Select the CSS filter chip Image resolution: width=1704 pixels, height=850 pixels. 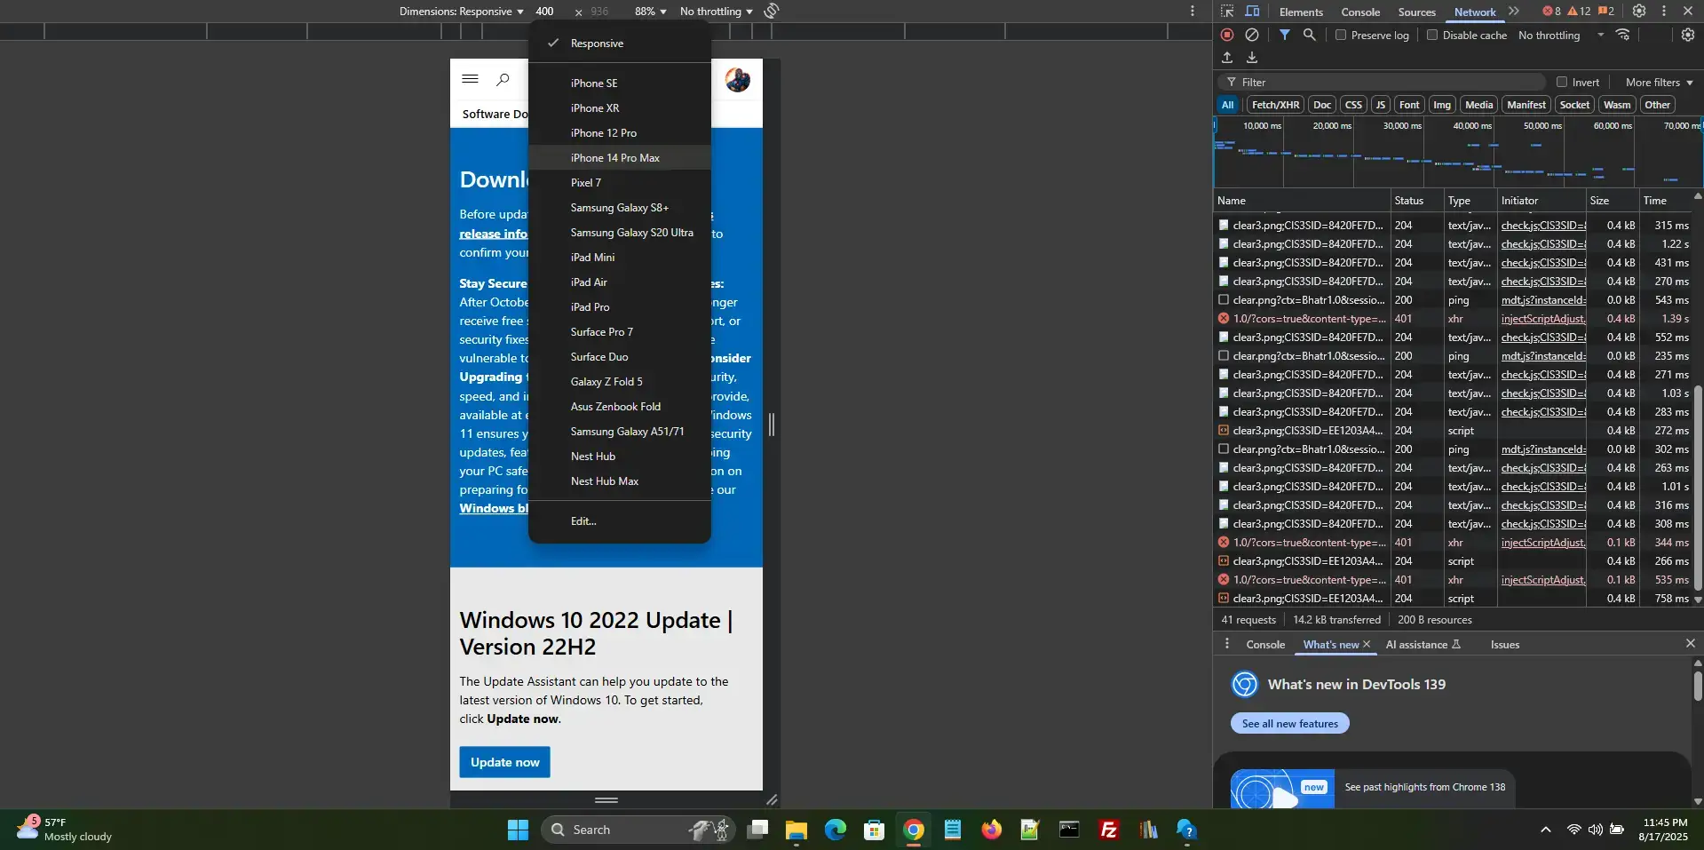1353,105
